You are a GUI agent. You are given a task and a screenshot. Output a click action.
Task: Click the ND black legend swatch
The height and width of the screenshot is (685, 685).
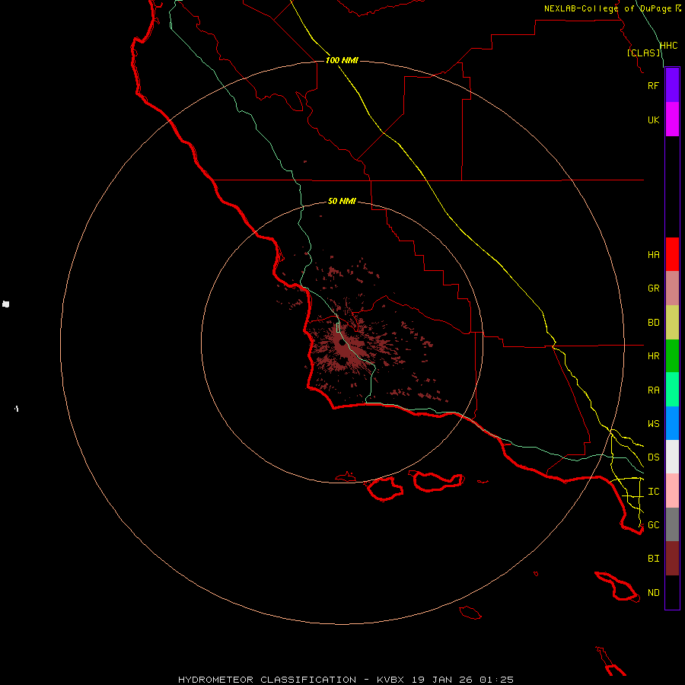(672, 592)
